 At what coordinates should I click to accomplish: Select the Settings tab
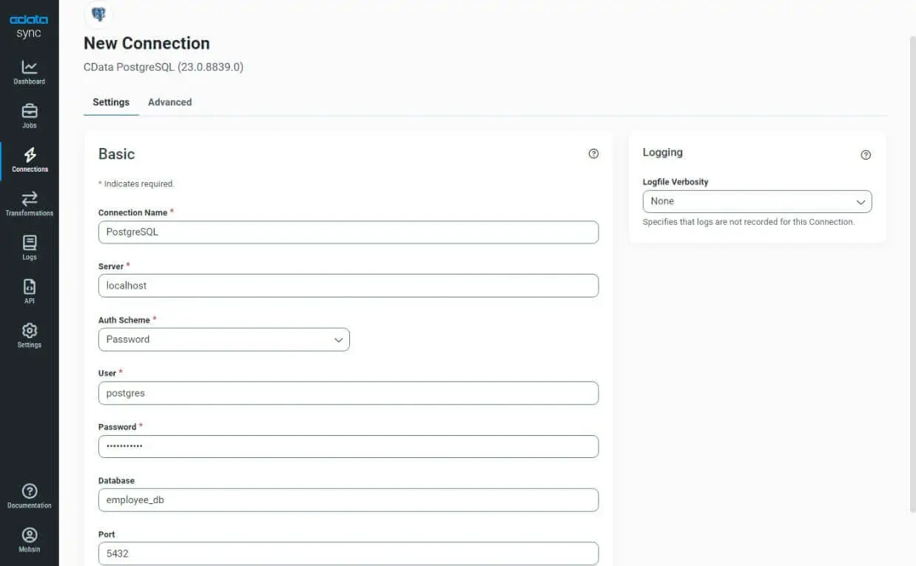point(110,102)
